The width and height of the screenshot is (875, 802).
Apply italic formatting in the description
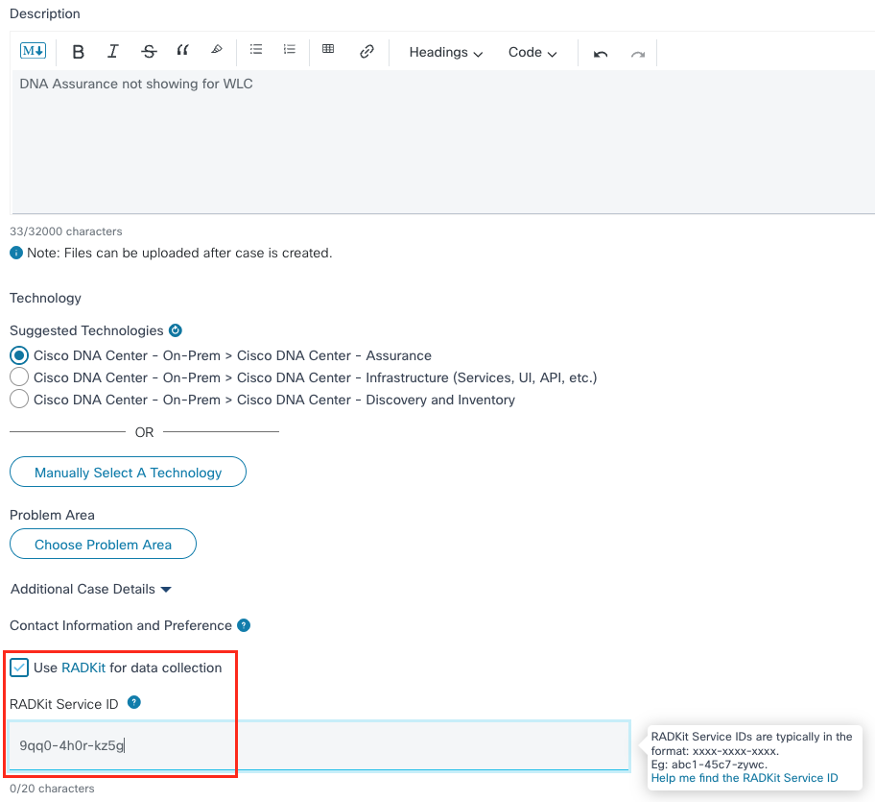(112, 51)
